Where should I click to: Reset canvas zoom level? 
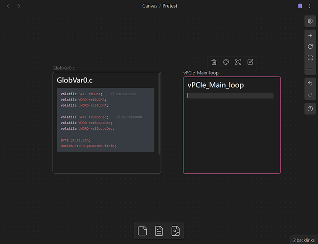tap(310, 47)
